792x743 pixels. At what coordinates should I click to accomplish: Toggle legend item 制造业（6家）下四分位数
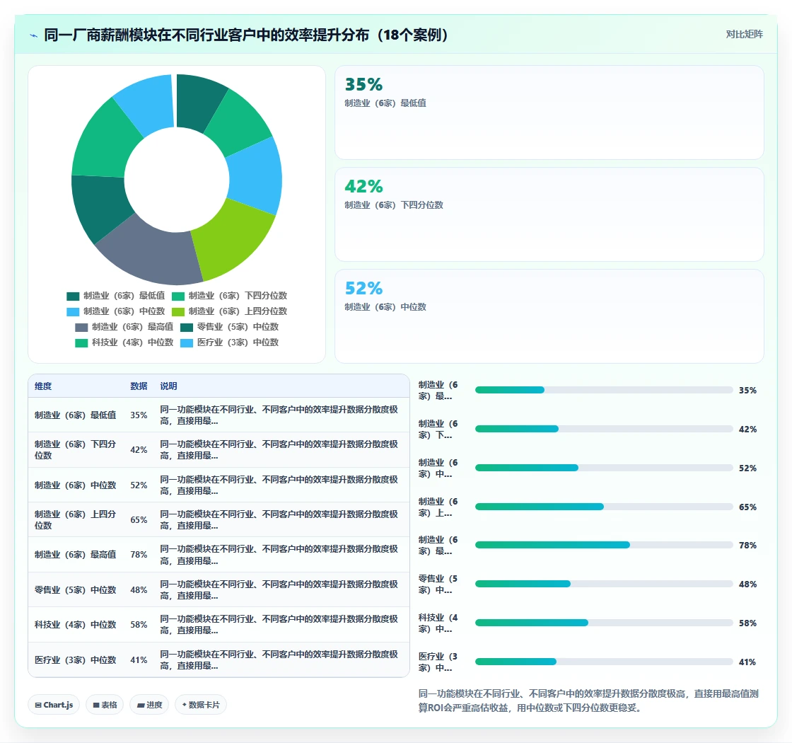229,296
